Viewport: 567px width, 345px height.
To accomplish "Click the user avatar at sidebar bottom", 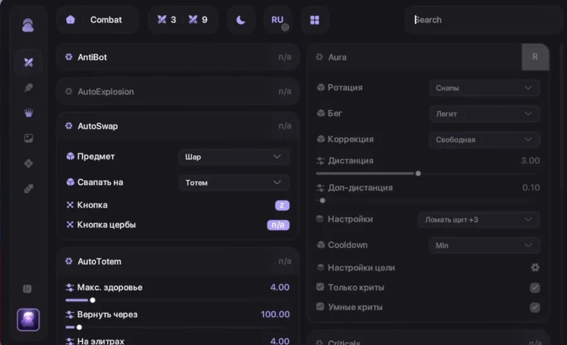I will point(28,319).
